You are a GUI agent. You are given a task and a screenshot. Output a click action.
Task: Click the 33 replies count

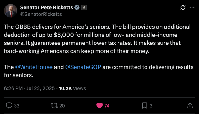click(x=17, y=106)
